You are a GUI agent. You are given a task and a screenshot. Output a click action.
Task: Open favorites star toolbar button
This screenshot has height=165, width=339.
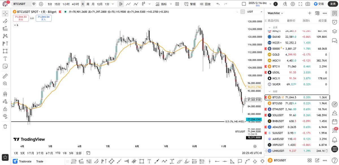5,157
